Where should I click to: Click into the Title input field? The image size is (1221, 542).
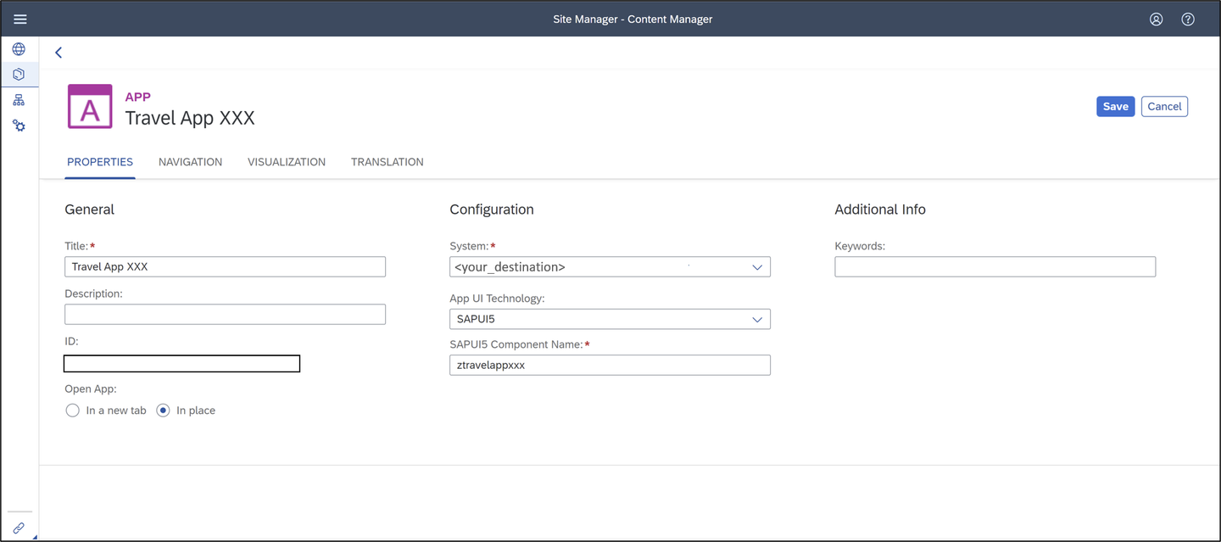[225, 266]
